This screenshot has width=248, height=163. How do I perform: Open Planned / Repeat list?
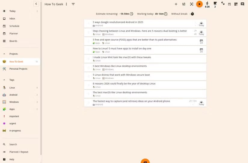pyautogui.click(x=20, y=152)
